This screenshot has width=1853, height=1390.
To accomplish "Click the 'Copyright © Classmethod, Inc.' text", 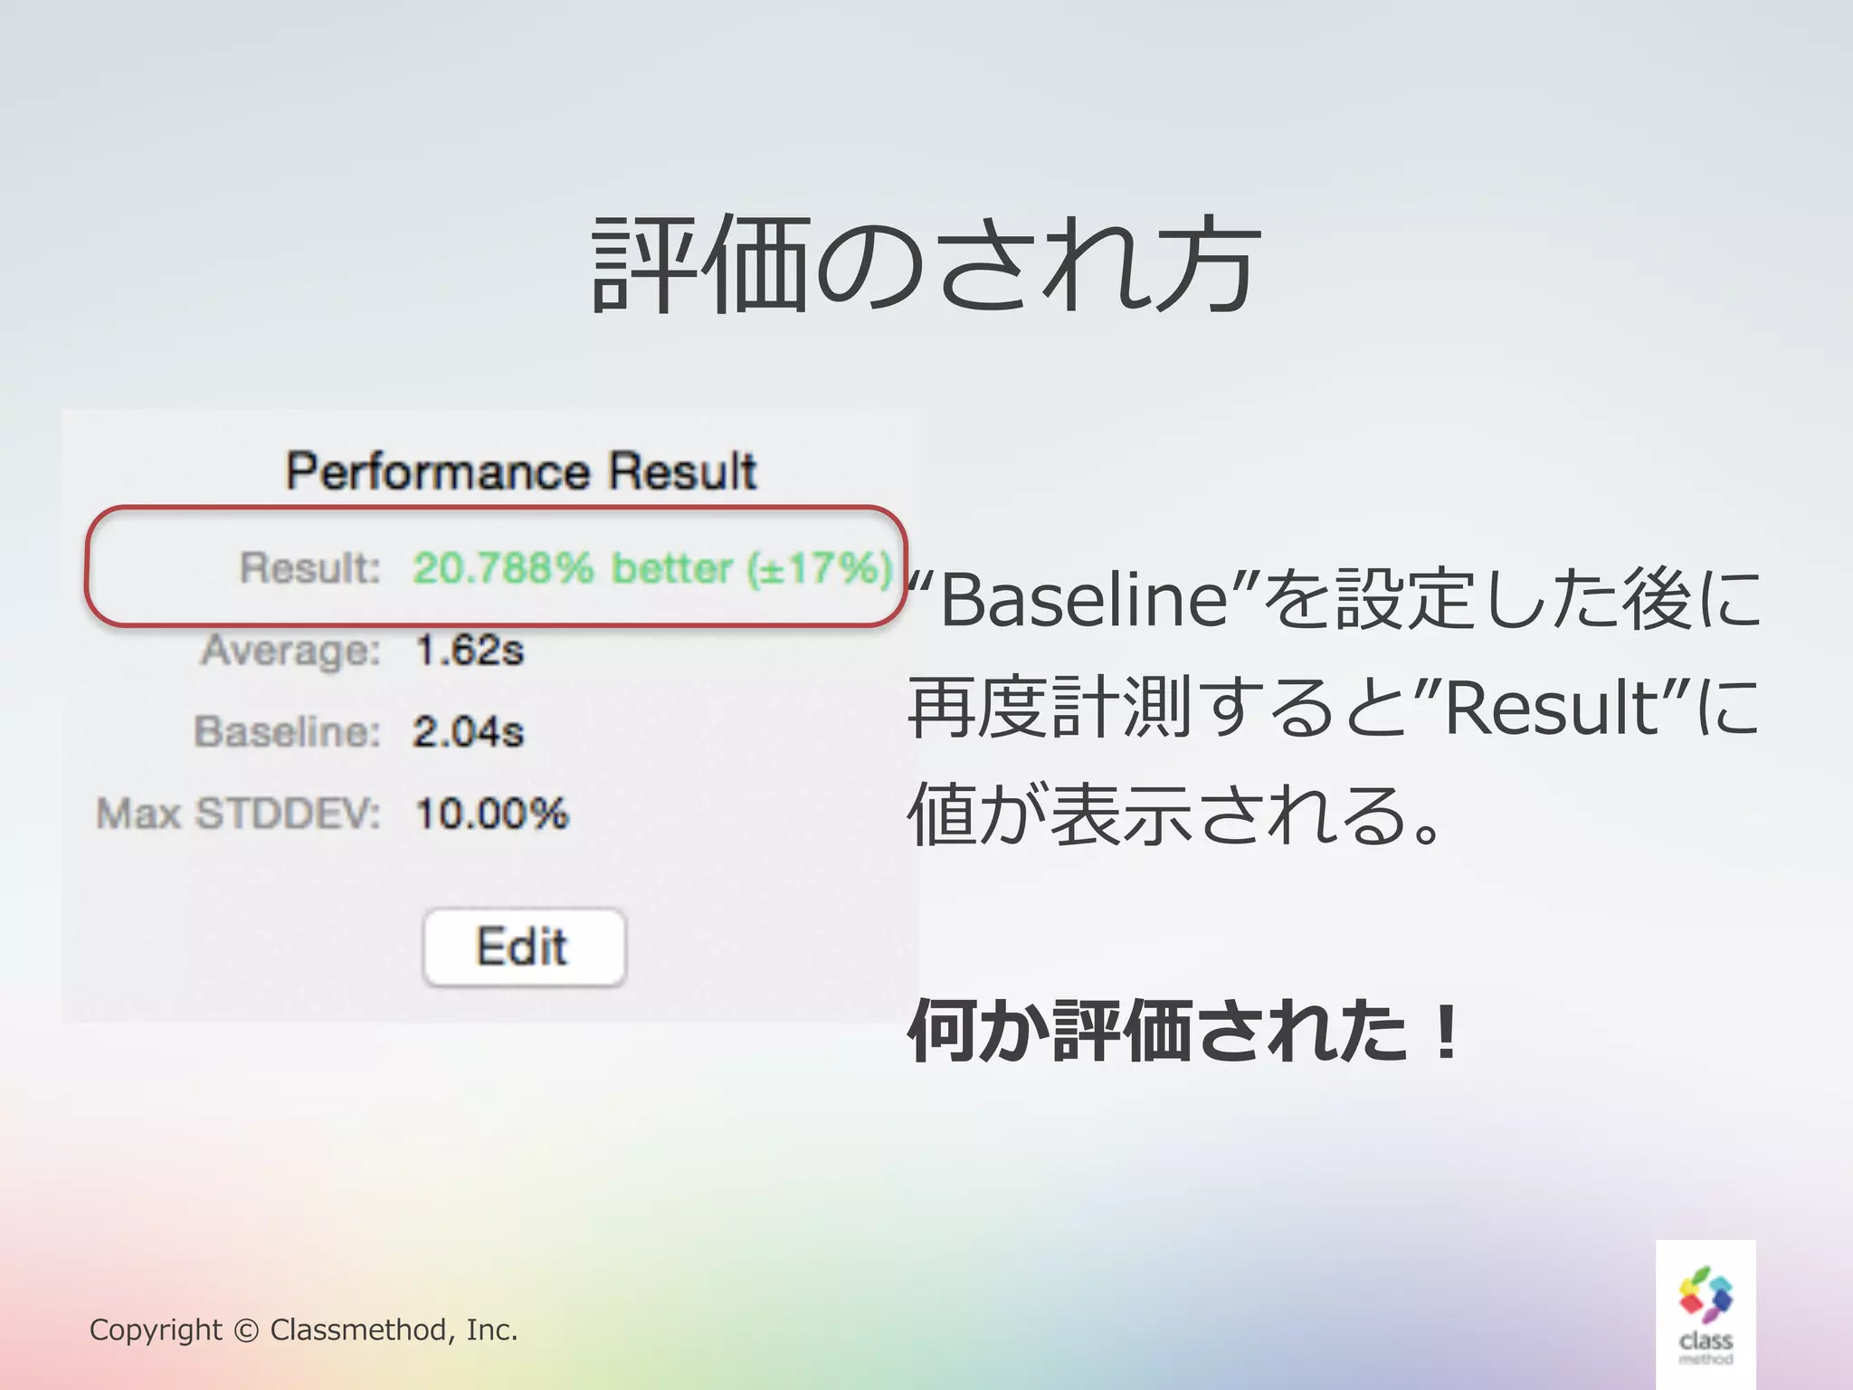I will [x=303, y=1329].
